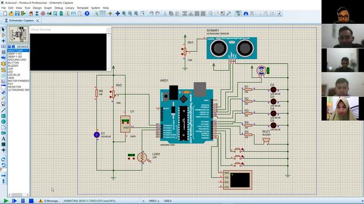
Task: Open the Debug menu
Action: (59, 8)
